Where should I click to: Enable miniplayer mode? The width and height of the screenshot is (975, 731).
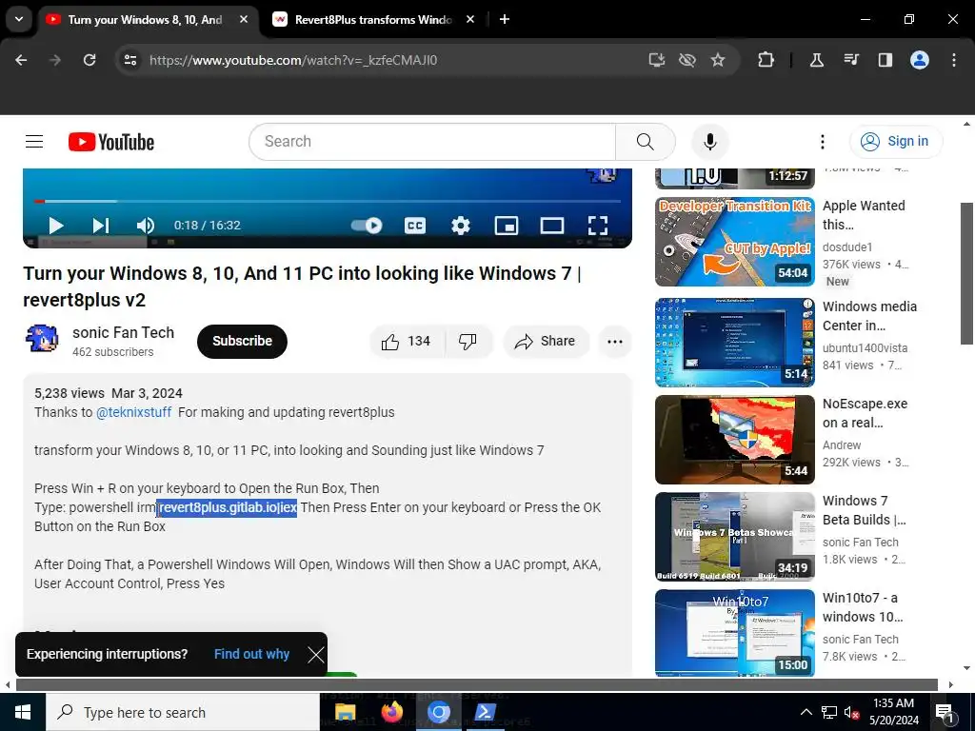(x=507, y=225)
